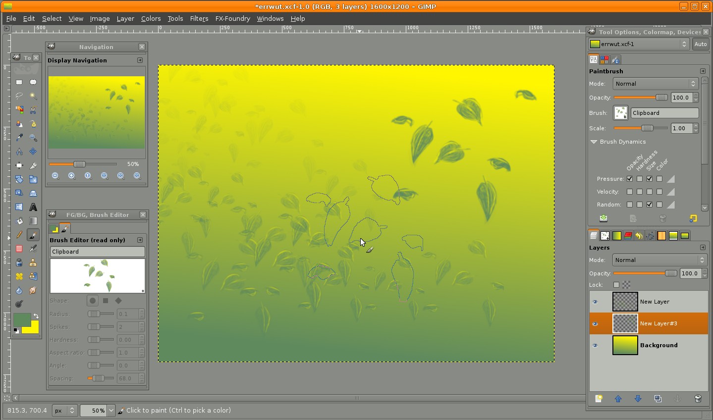Viewport: 713px width, 420px height.
Task: Open the Colors menu
Action: tap(151, 18)
